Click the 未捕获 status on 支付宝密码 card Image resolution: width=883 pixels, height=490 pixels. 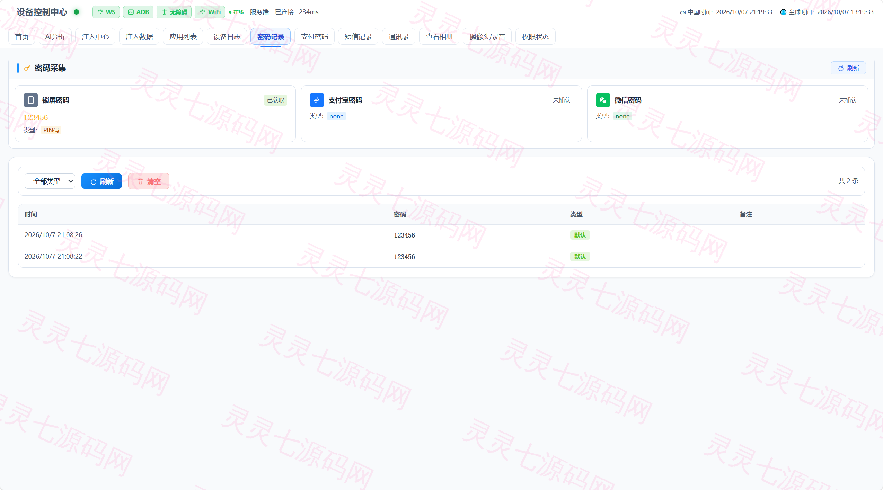tap(562, 100)
